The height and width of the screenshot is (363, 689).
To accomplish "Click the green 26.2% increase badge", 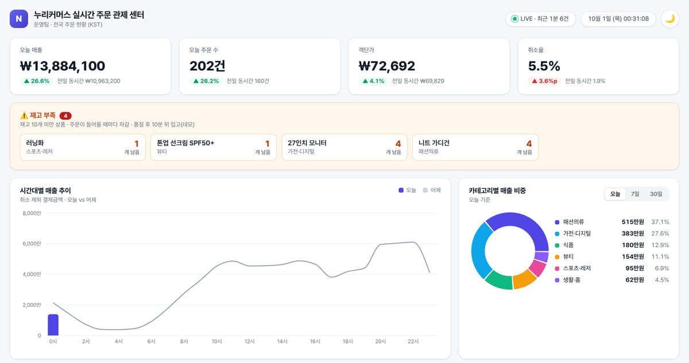I will coord(206,81).
